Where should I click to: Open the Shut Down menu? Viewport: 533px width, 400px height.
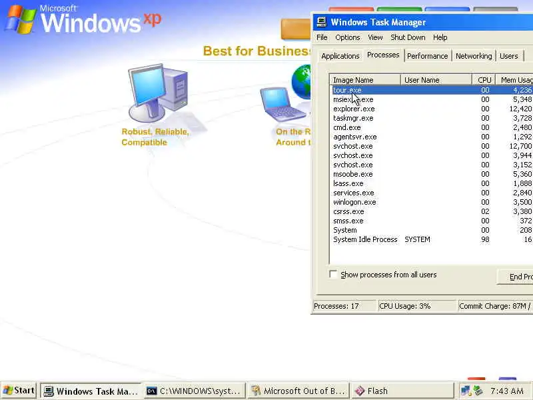pos(408,37)
